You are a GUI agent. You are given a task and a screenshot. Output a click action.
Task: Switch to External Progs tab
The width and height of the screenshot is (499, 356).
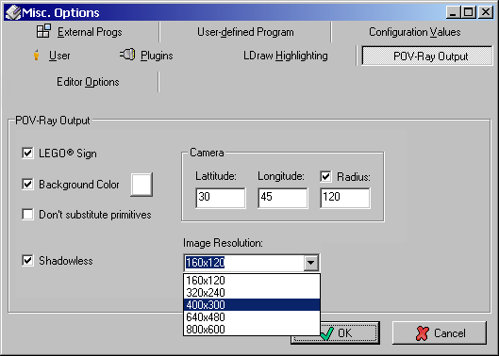coord(79,32)
